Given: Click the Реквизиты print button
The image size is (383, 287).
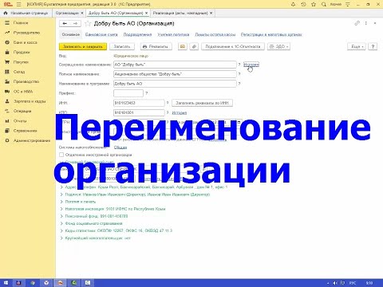Looking at the screenshot, I should pos(156,46).
